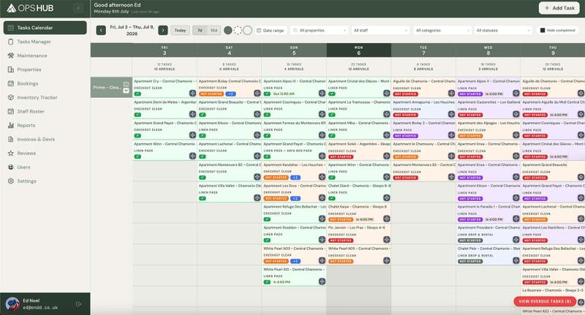Grab move handle on Apartment President card
This screenshot has width=585, height=315.
[x=516, y=240]
